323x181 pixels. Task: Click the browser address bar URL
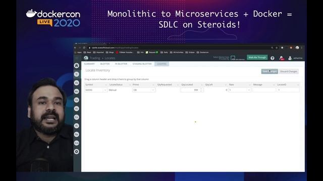click(115, 48)
